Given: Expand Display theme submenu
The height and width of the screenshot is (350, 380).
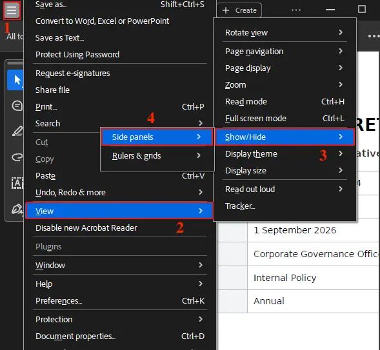Looking at the screenshot, I should [285, 153].
